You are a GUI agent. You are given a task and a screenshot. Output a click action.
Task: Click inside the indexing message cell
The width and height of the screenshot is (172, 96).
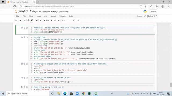click(91, 68)
